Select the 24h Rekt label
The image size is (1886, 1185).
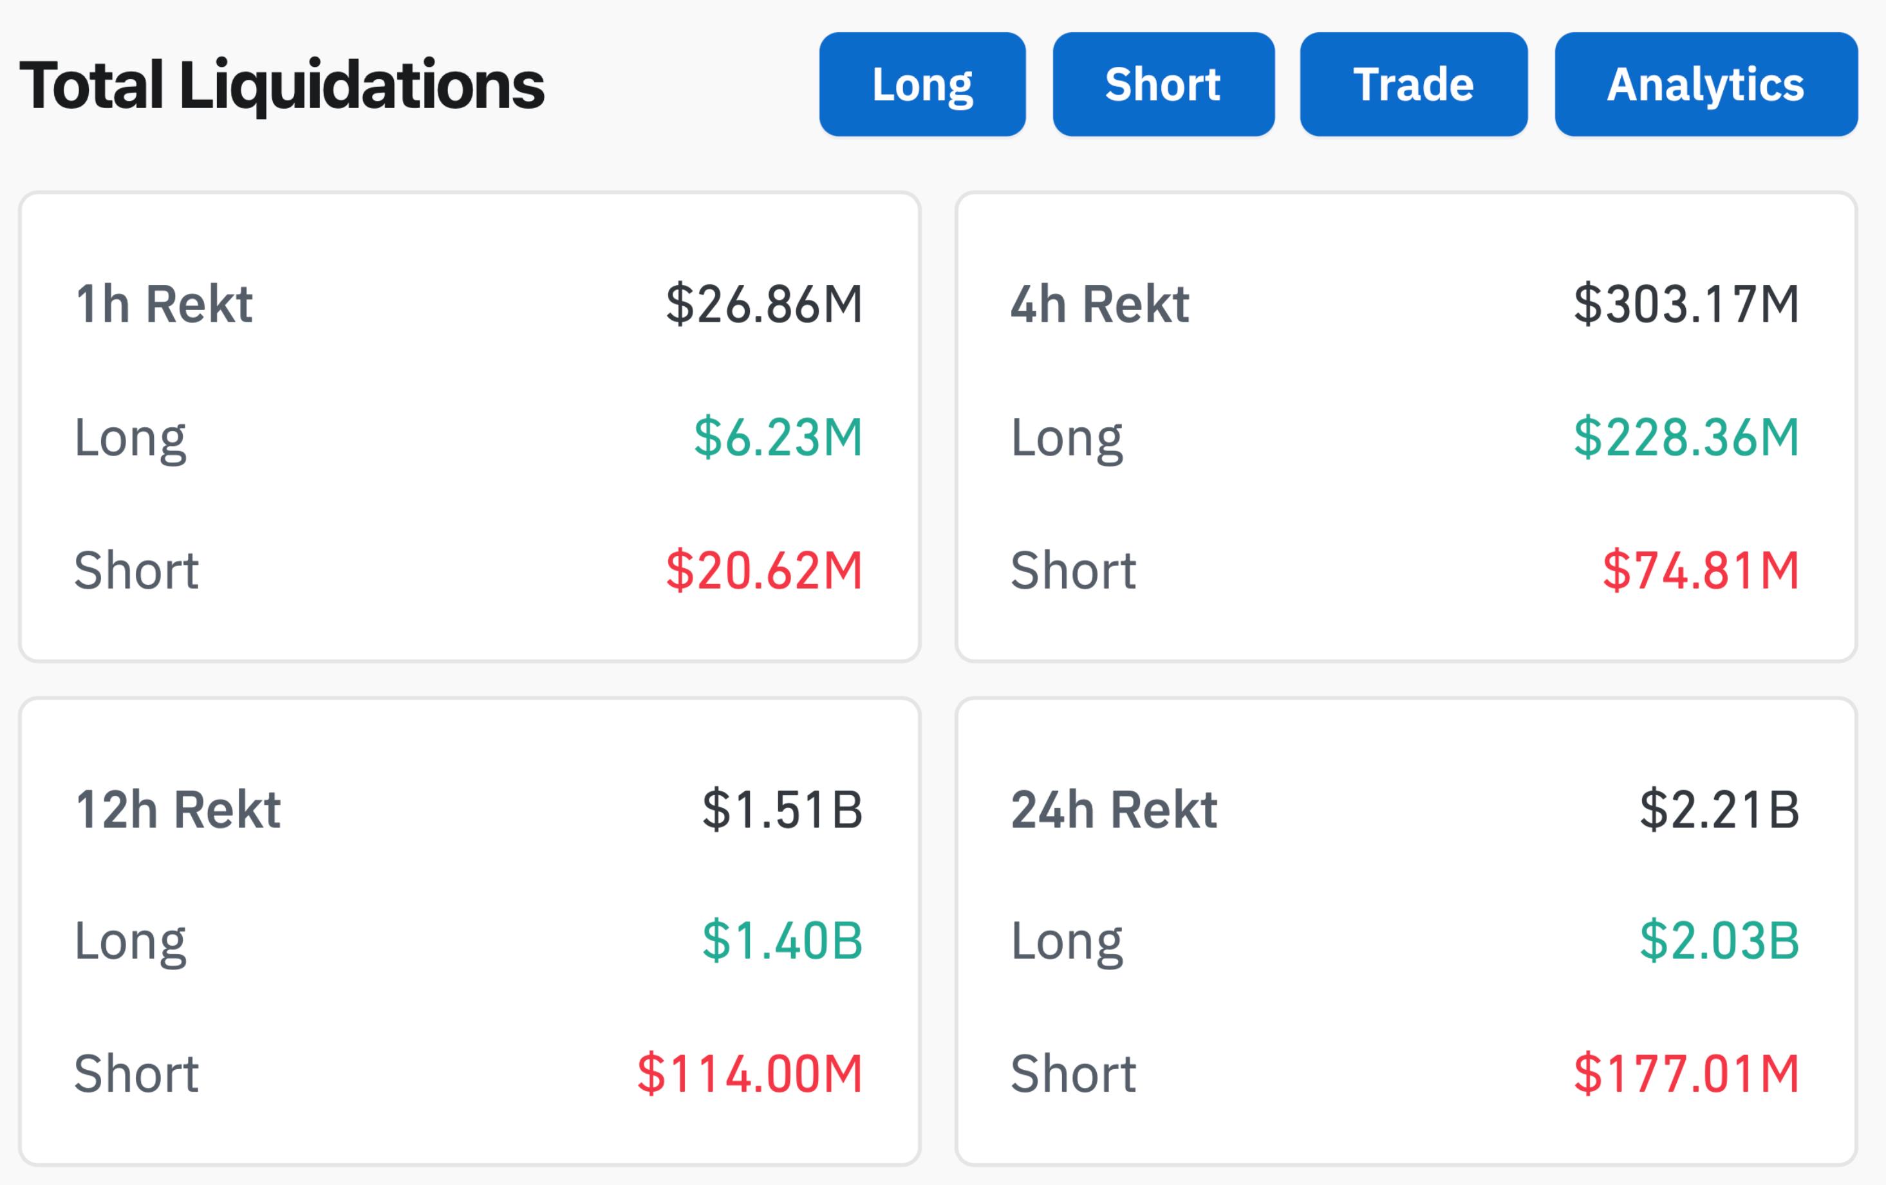pos(1114,809)
